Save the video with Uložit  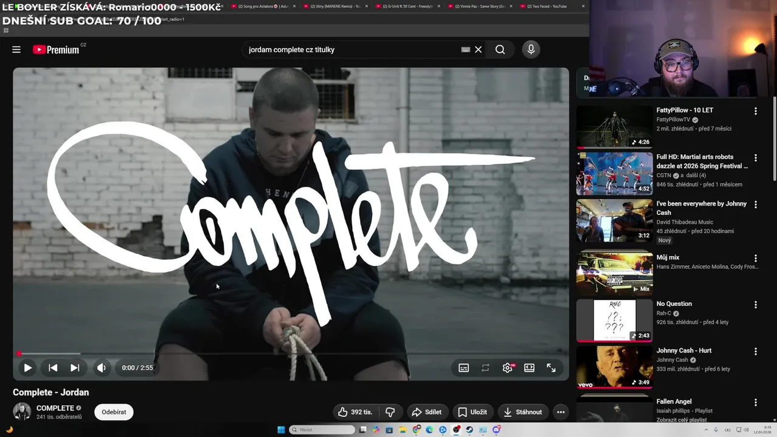[472, 412]
